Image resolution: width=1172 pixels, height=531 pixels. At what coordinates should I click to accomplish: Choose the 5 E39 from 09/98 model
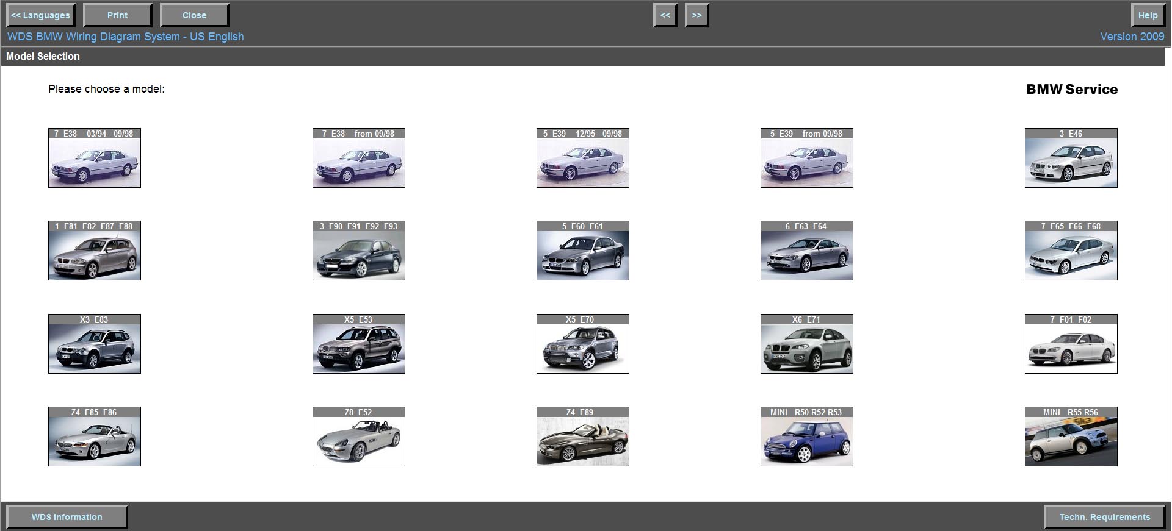tap(807, 158)
